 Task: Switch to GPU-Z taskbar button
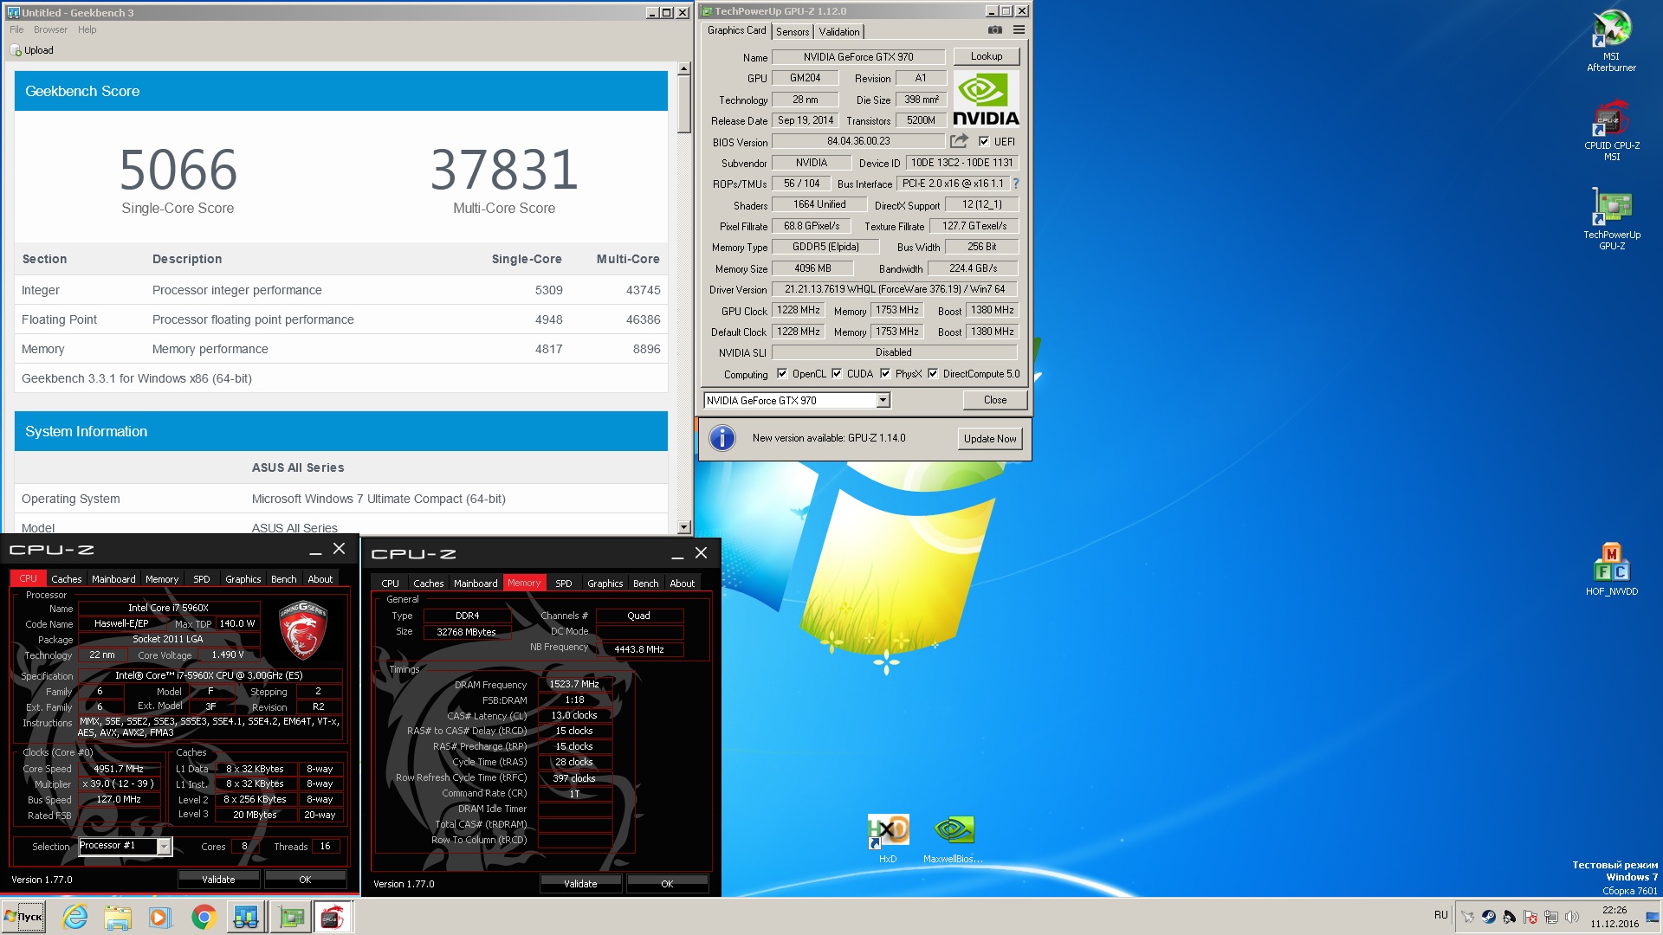[291, 917]
